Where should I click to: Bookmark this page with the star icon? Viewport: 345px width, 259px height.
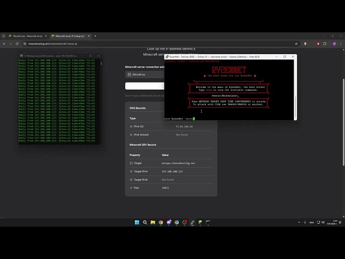pyautogui.click(x=296, y=44)
